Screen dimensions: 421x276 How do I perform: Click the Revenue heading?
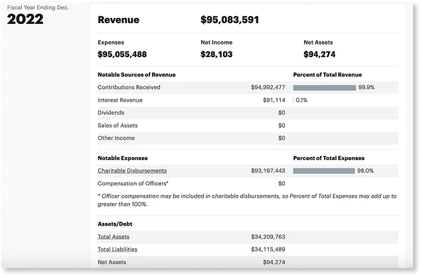click(x=118, y=20)
